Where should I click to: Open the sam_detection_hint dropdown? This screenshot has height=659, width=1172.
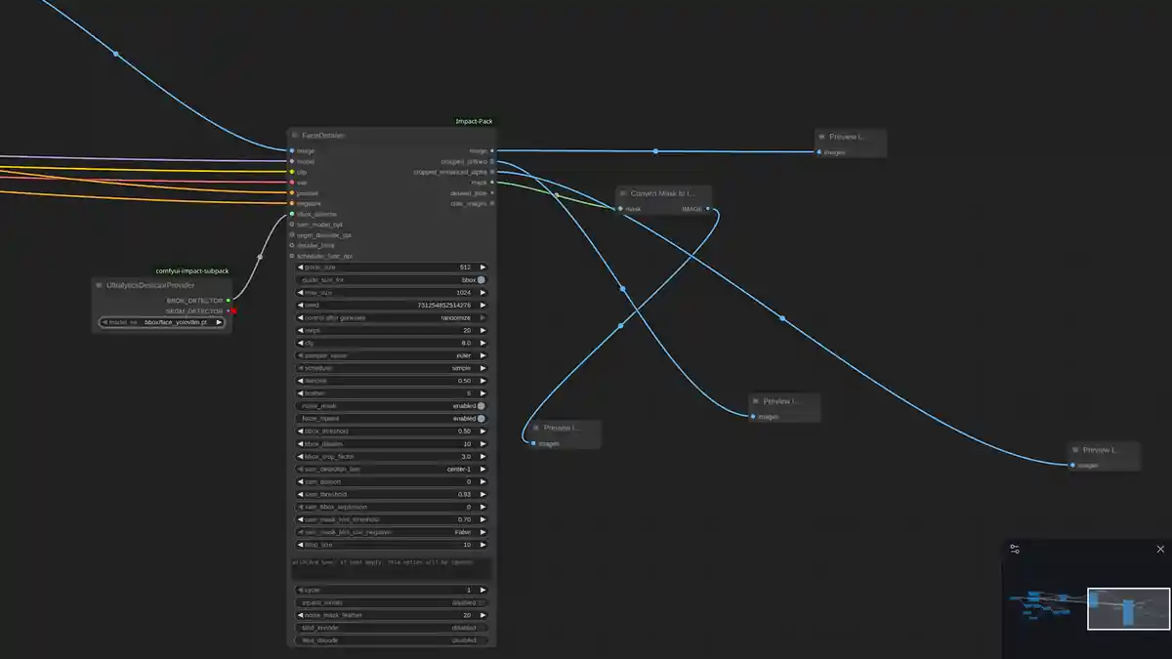click(x=391, y=470)
